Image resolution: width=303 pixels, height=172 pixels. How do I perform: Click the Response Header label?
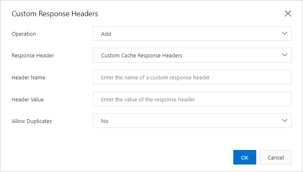click(33, 55)
